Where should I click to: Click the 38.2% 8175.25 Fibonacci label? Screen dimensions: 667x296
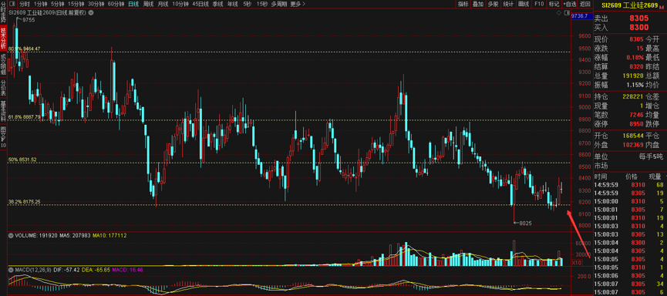click(25, 202)
